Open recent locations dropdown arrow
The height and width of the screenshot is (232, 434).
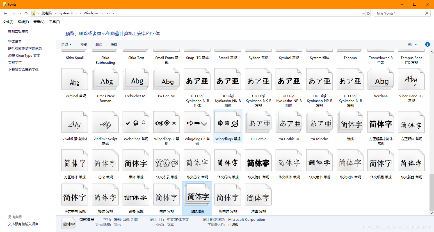click(x=20, y=13)
